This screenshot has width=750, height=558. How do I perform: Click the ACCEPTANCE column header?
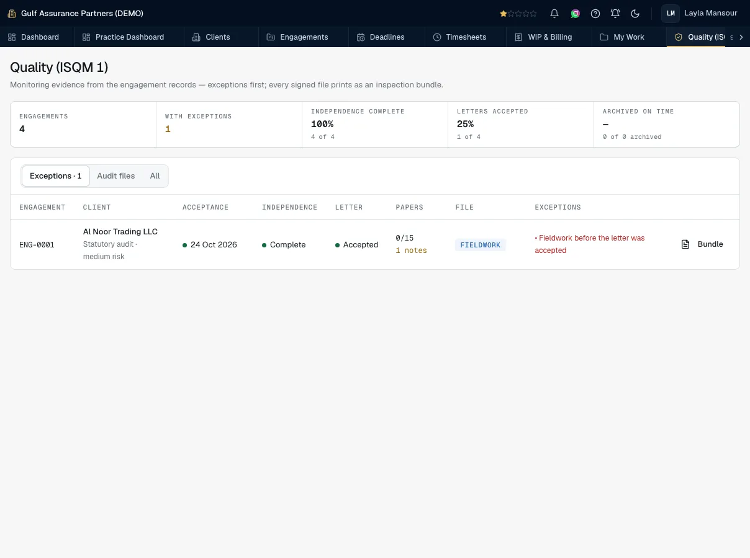[206, 207]
